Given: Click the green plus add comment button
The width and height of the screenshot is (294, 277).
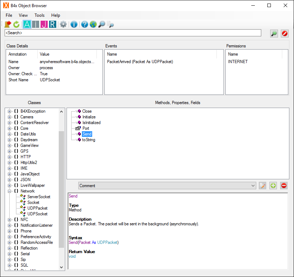Looking at the screenshot, I should coord(273,185).
